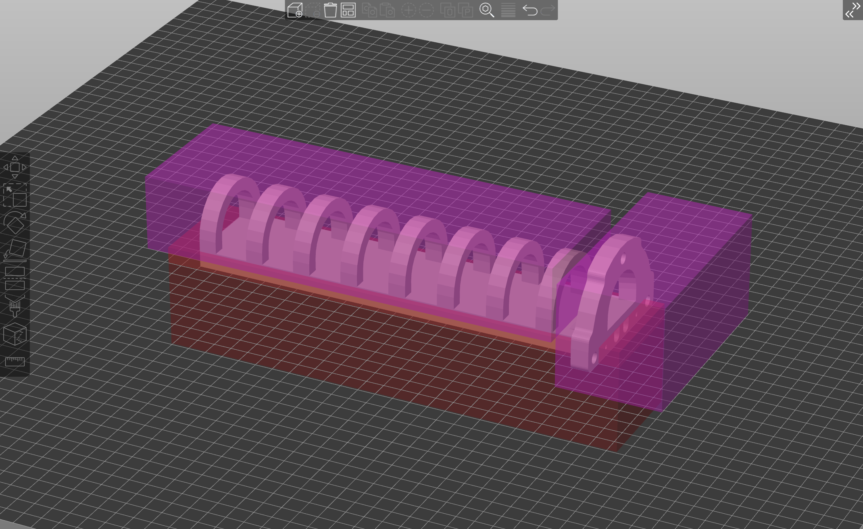Split the model to objects
This screenshot has height=529, width=863.
click(x=448, y=11)
